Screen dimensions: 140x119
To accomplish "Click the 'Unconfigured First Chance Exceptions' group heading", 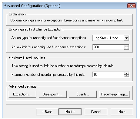I will pos(36,29).
